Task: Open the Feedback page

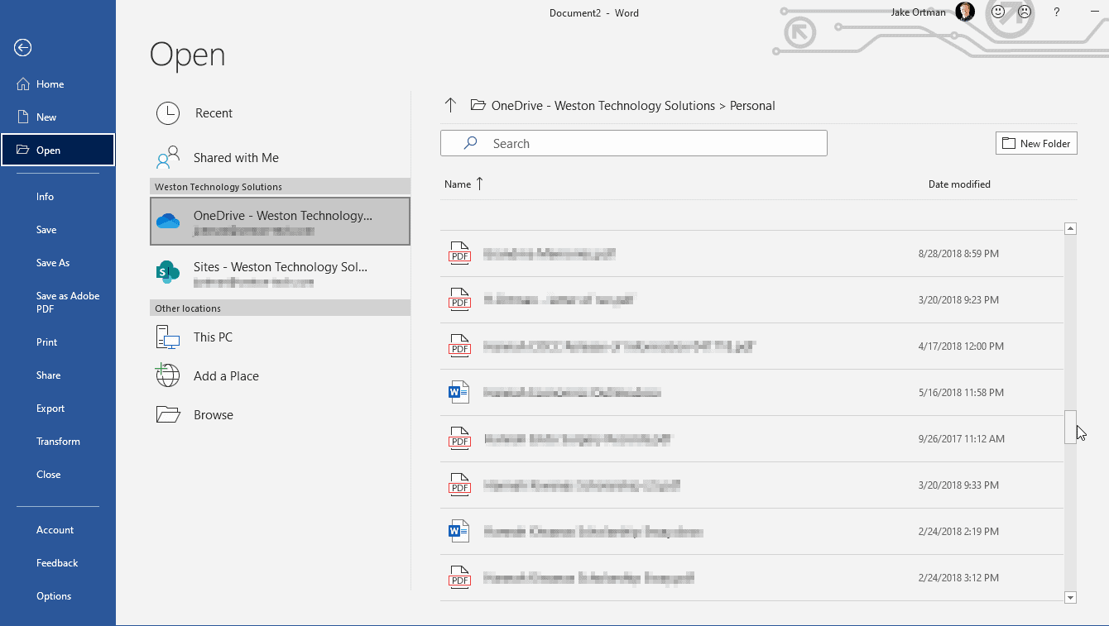Action: click(57, 563)
